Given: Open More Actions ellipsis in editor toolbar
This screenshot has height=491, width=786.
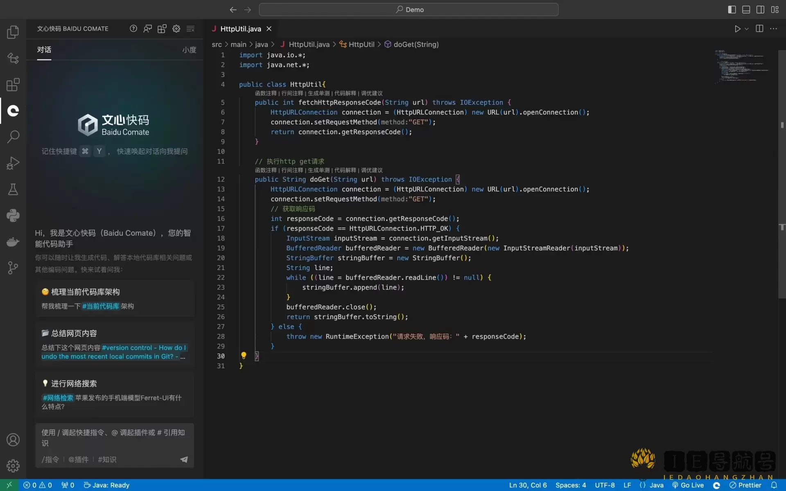Looking at the screenshot, I should 773,29.
